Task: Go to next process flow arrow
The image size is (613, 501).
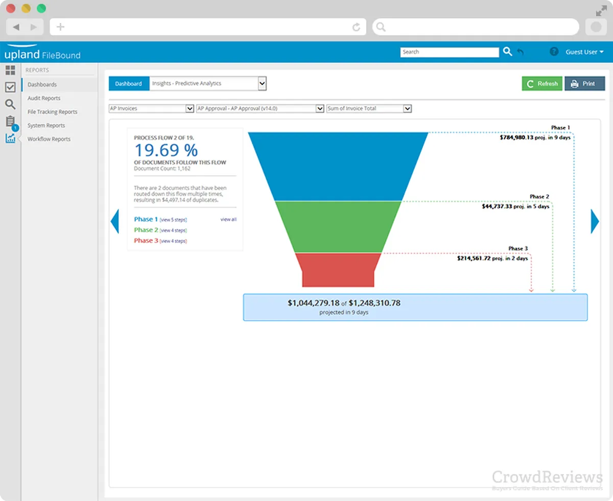Action: coord(595,221)
